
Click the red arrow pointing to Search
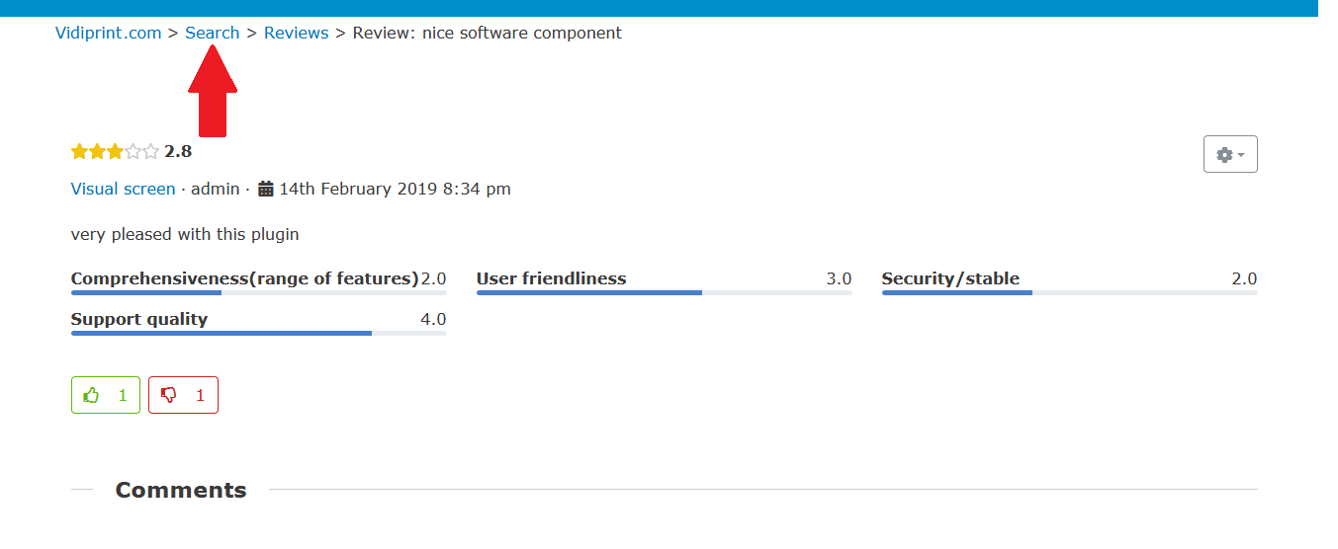click(213, 91)
